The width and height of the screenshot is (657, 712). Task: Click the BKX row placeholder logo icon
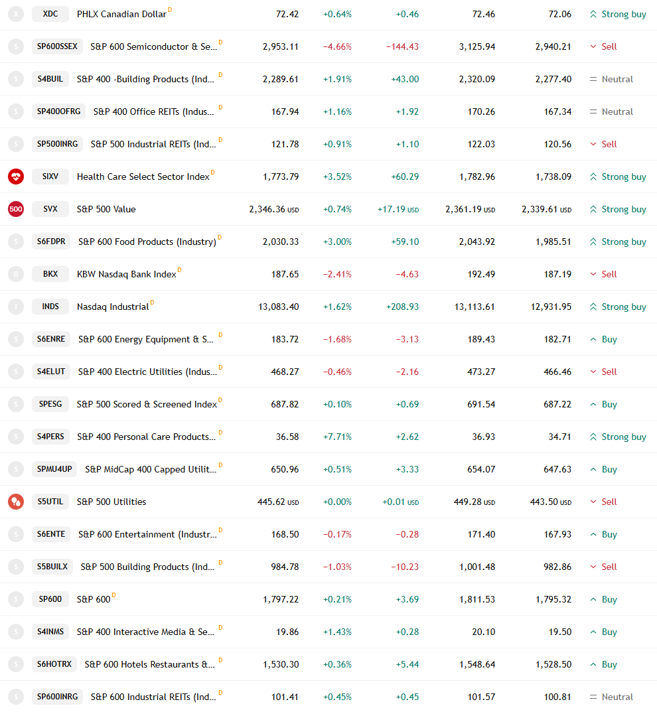pos(16,274)
